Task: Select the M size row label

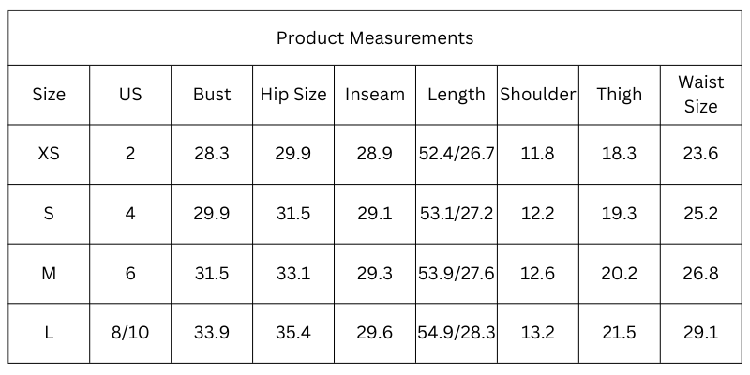Action: tap(49, 274)
